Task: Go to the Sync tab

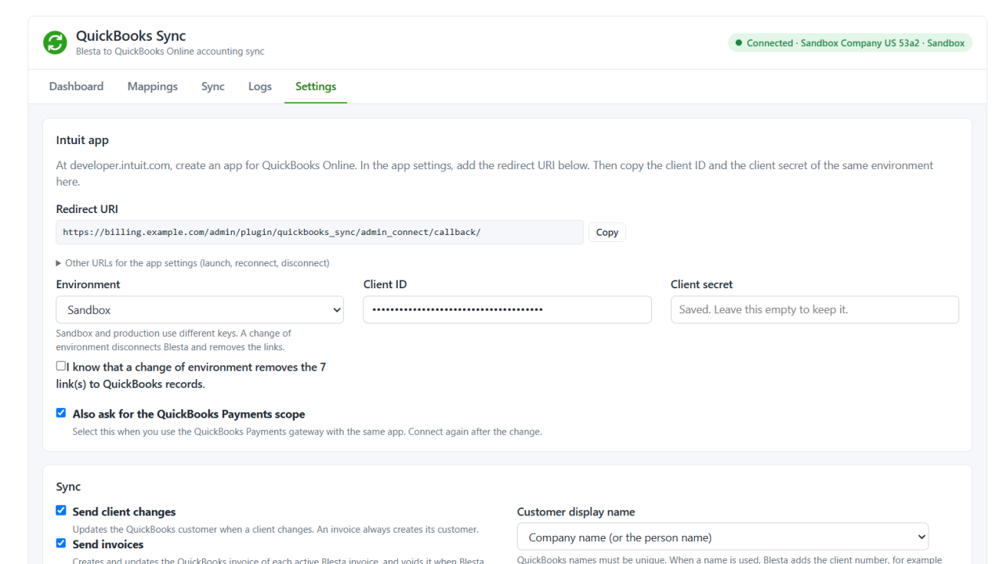Action: (x=213, y=86)
